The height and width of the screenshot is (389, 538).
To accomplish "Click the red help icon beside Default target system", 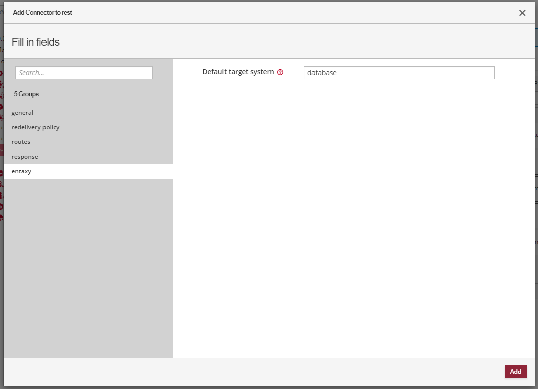I will point(280,72).
